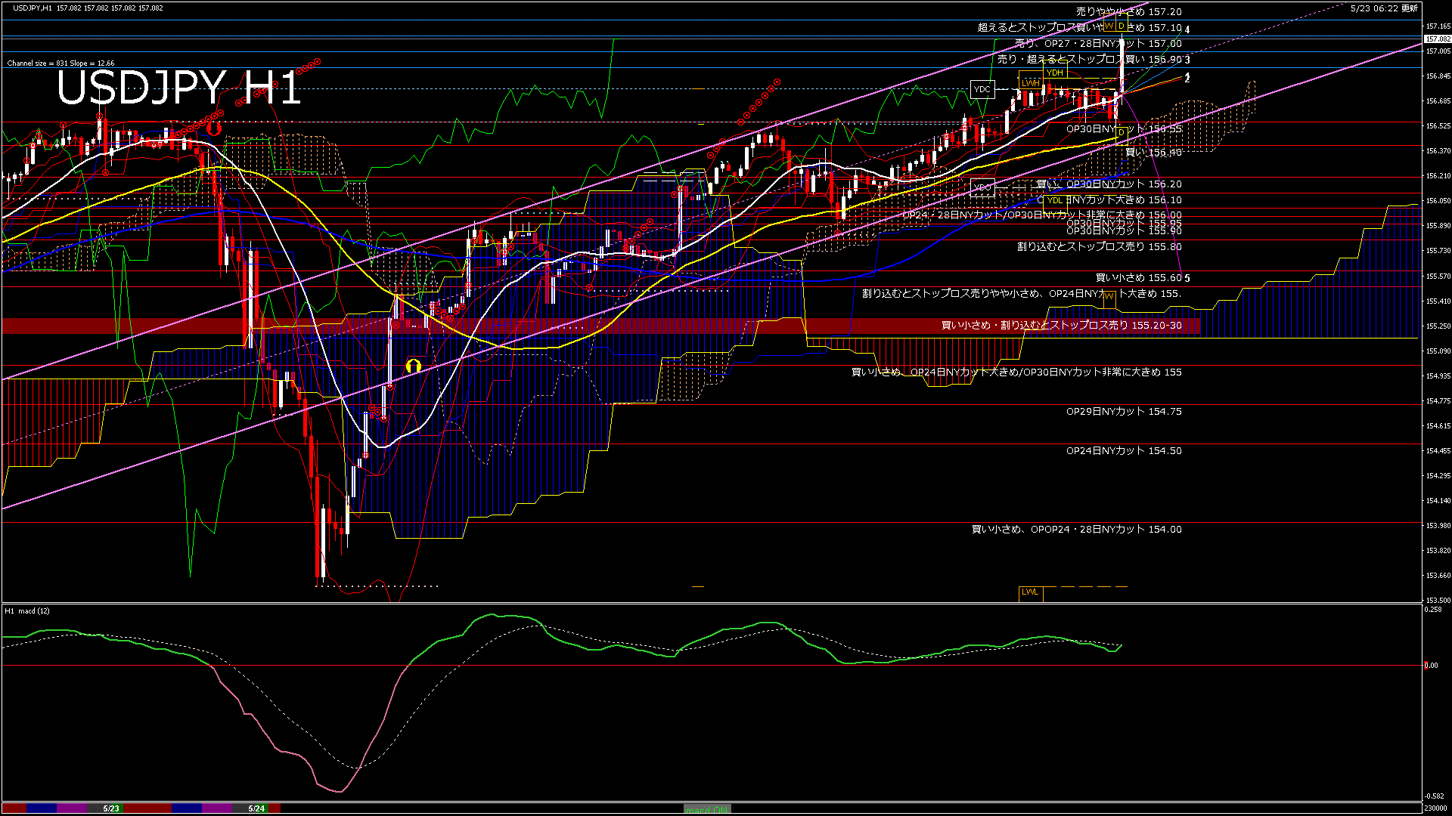Click the YDC yesterday-close label box
Image resolution: width=1452 pixels, height=816 pixels.
(982, 89)
